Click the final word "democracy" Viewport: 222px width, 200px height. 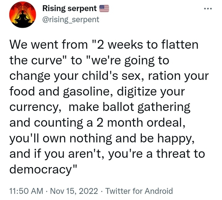pos(41,170)
